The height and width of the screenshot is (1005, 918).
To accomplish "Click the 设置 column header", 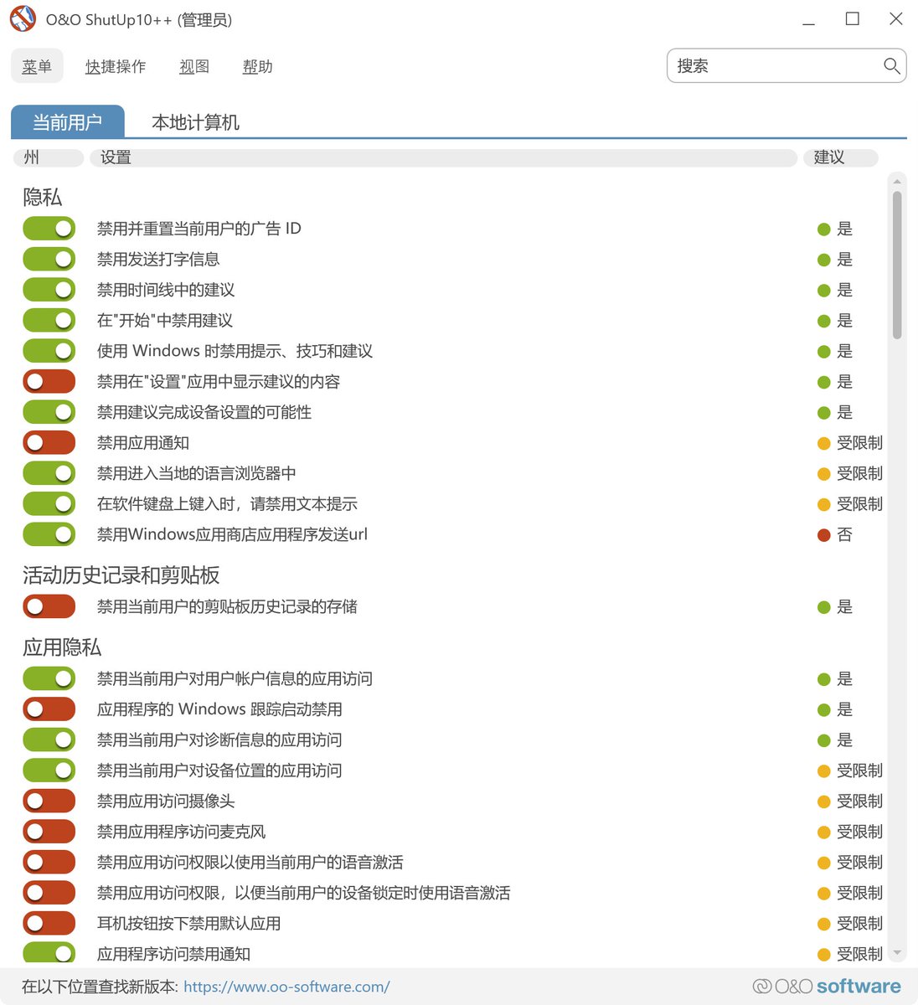I will pyautogui.click(x=443, y=157).
